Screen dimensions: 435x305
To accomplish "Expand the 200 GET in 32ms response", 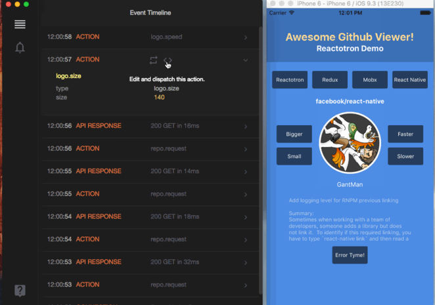I will pyautogui.click(x=246, y=262).
